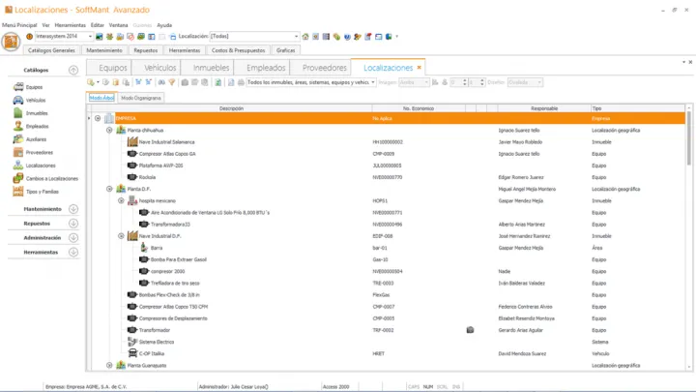Open the Herramientas menu
This screenshot has height=392, width=696.
[70, 24]
